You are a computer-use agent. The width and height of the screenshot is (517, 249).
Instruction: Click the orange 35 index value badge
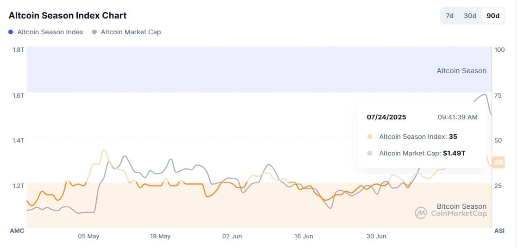pyautogui.click(x=498, y=162)
